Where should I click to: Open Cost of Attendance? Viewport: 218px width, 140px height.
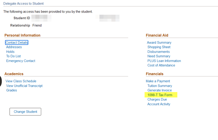pyautogui.click(x=161, y=65)
